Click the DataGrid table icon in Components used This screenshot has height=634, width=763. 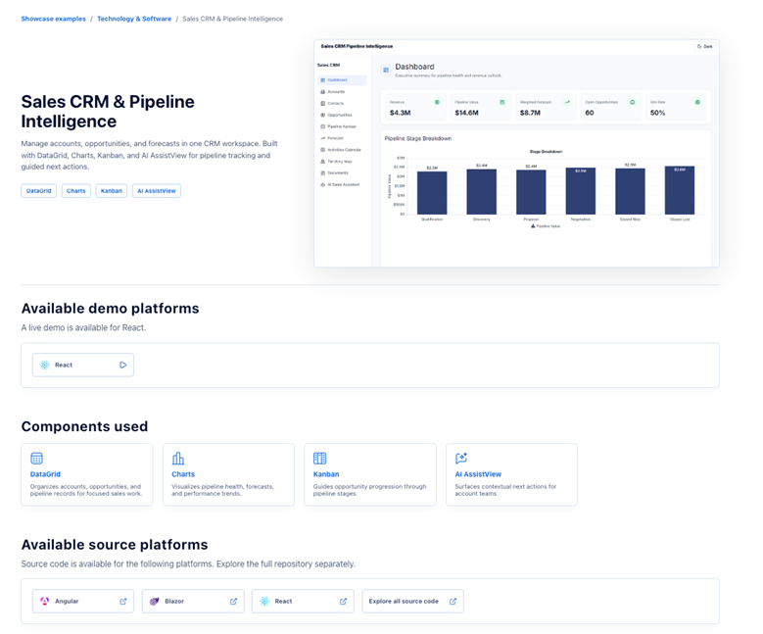36,459
